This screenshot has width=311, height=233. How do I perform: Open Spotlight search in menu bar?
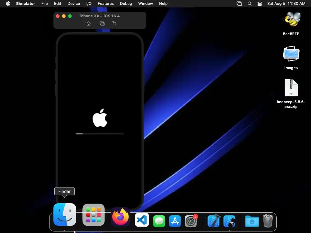click(250, 4)
